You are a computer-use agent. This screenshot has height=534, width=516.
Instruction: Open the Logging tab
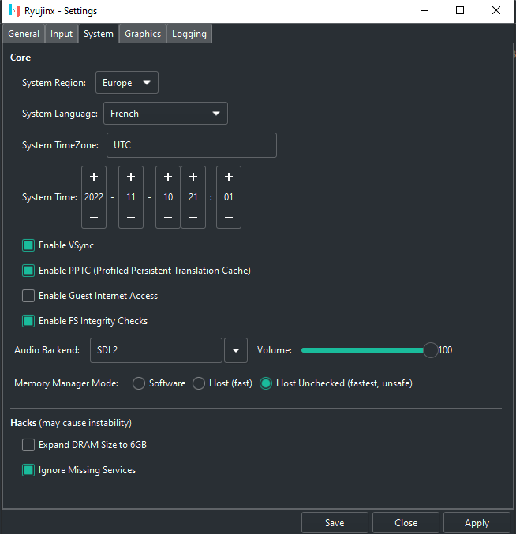(x=189, y=34)
